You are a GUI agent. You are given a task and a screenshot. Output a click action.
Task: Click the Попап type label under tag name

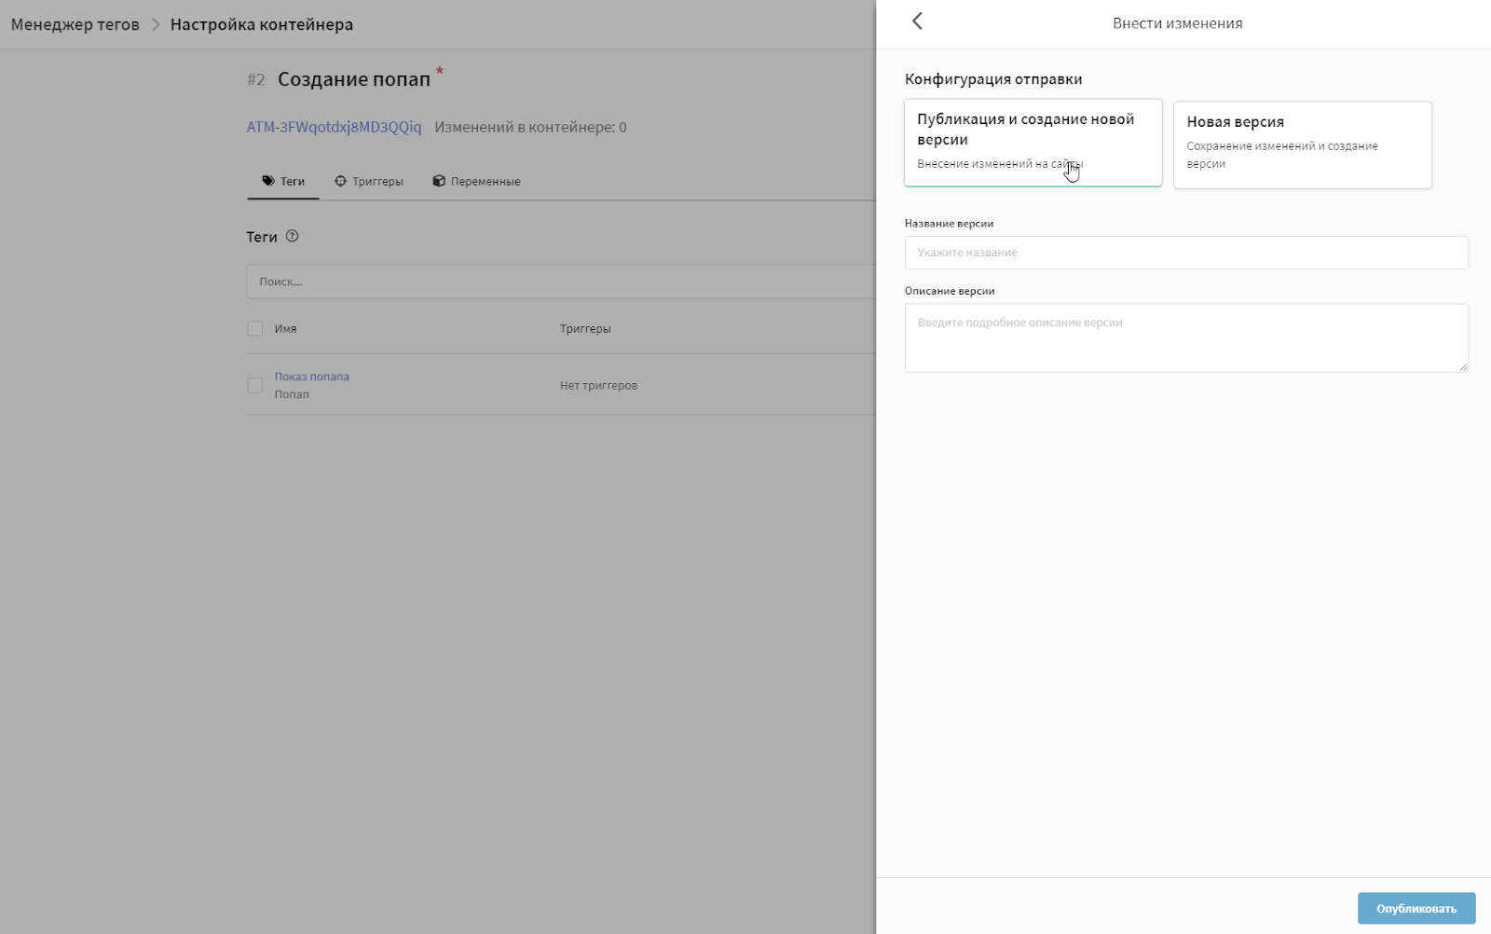point(292,394)
